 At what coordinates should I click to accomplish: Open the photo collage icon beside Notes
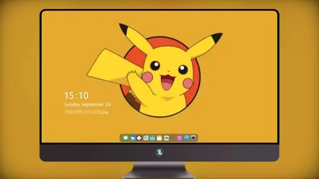click(x=166, y=138)
